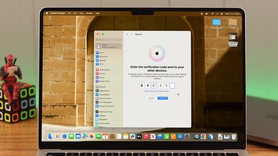The height and width of the screenshot is (156, 278).
Task: Open Privacy & Security settings
Action: tap(105, 106)
